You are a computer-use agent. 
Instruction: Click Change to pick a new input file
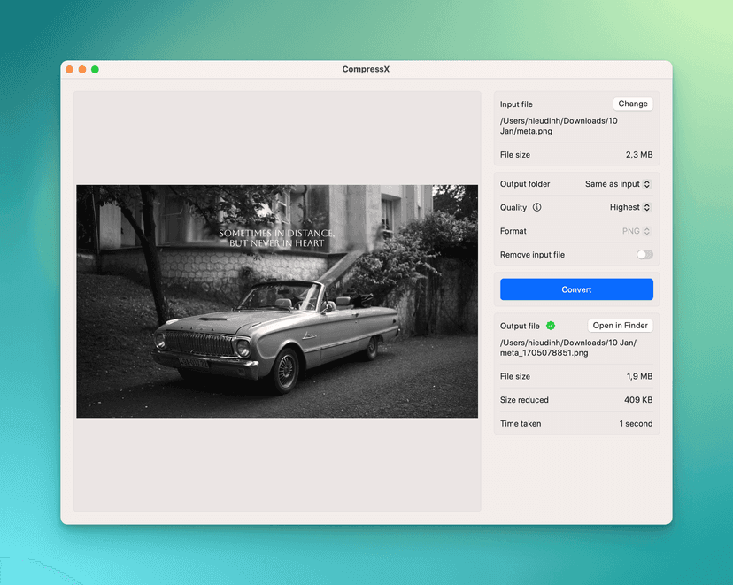pos(632,103)
